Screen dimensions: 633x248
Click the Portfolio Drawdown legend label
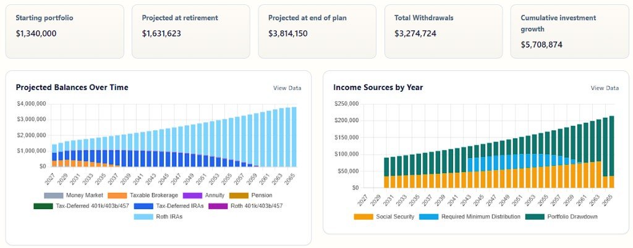572,217
